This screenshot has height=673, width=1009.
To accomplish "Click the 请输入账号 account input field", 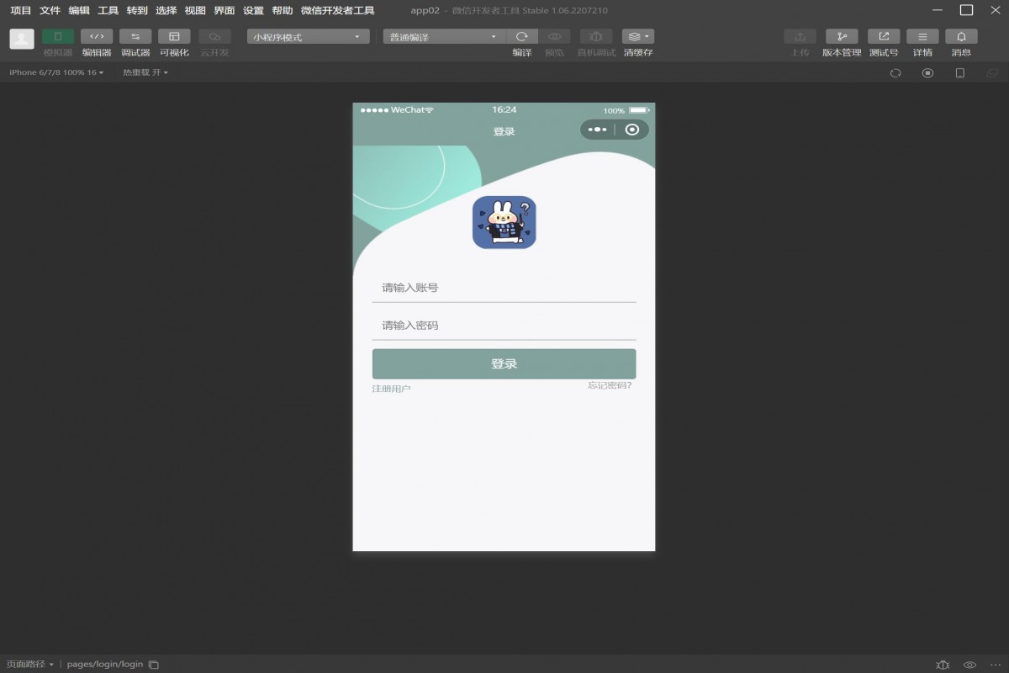I will (504, 288).
